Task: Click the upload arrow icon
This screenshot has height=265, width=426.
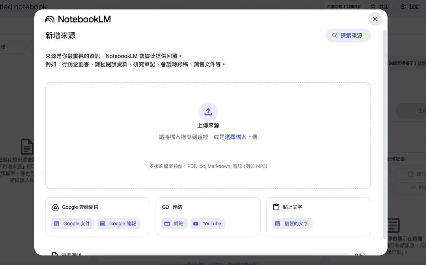Action: coord(208,112)
